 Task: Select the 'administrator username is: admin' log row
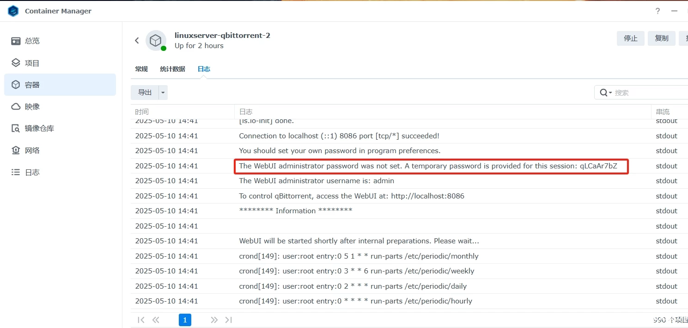pos(409,181)
